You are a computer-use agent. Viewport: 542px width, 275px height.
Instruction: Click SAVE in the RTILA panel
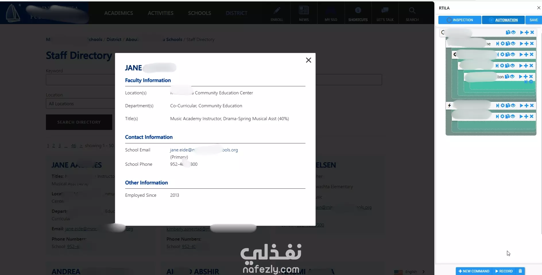[x=534, y=20]
